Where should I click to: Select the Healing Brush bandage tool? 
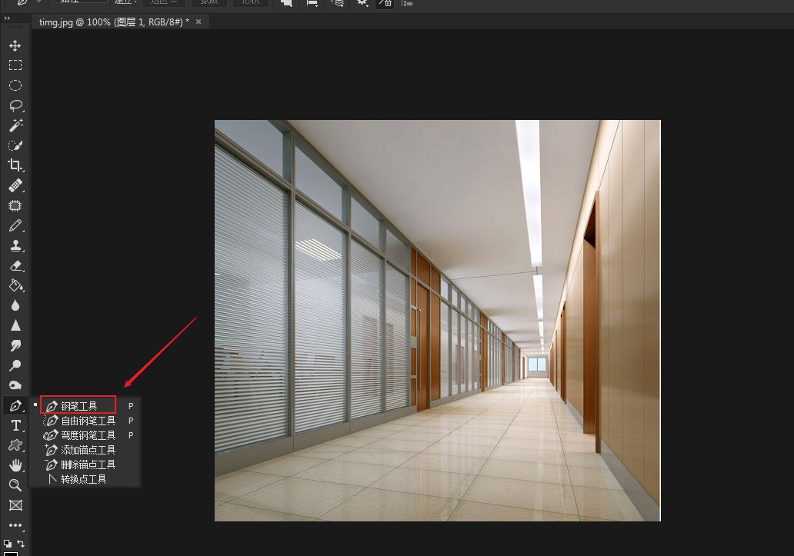click(15, 185)
